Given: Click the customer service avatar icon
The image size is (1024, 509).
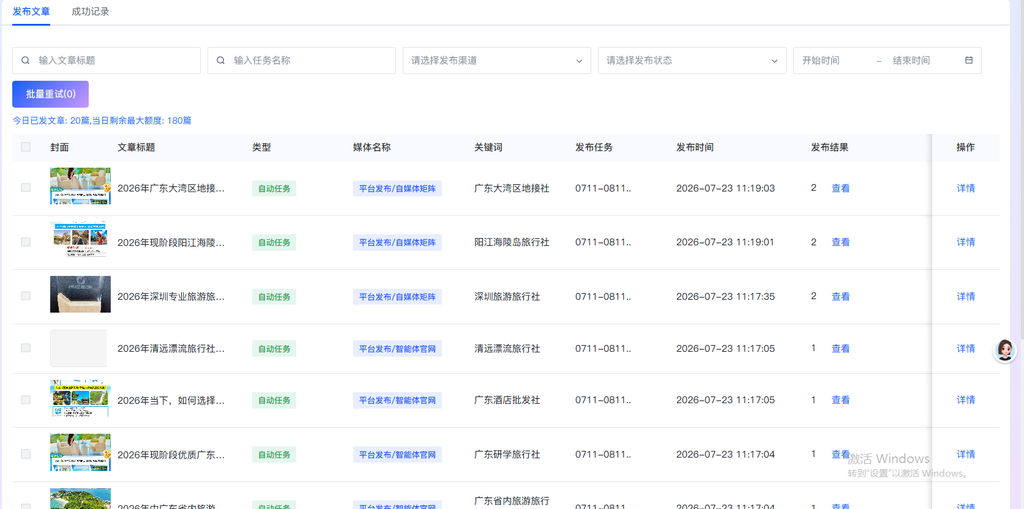Looking at the screenshot, I should 1004,350.
